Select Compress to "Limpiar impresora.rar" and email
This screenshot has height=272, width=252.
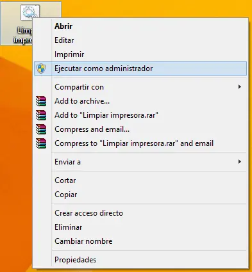[x=140, y=143]
